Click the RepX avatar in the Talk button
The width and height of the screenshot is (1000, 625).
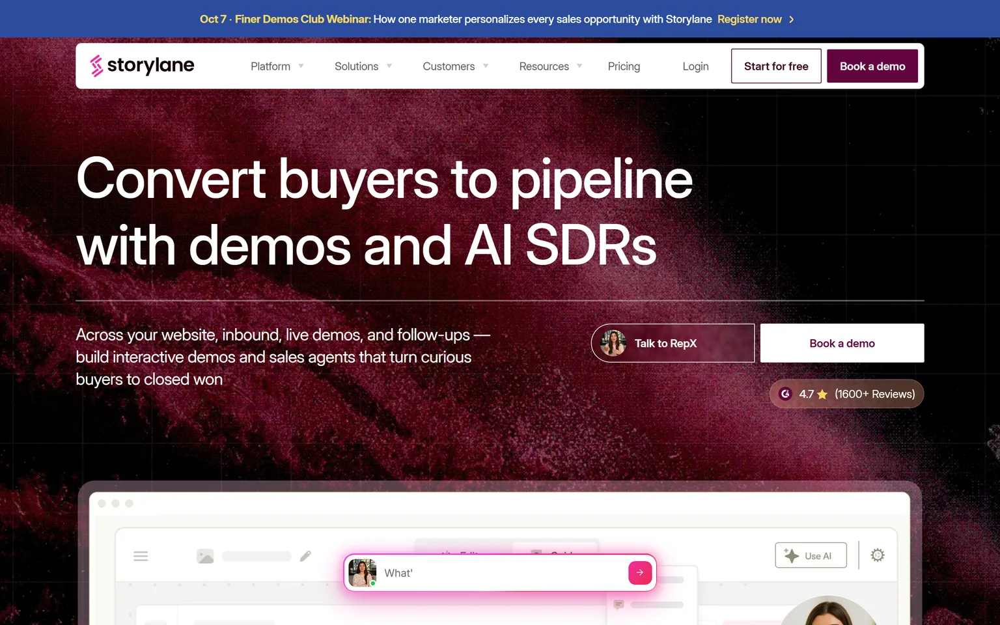613,343
